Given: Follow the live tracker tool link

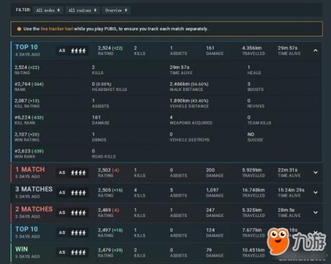Looking at the screenshot, I should click(x=57, y=29).
